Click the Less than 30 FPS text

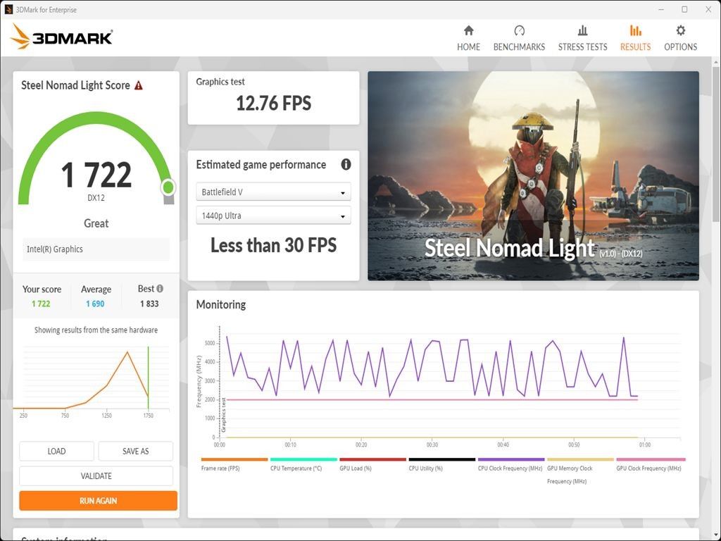tap(274, 245)
